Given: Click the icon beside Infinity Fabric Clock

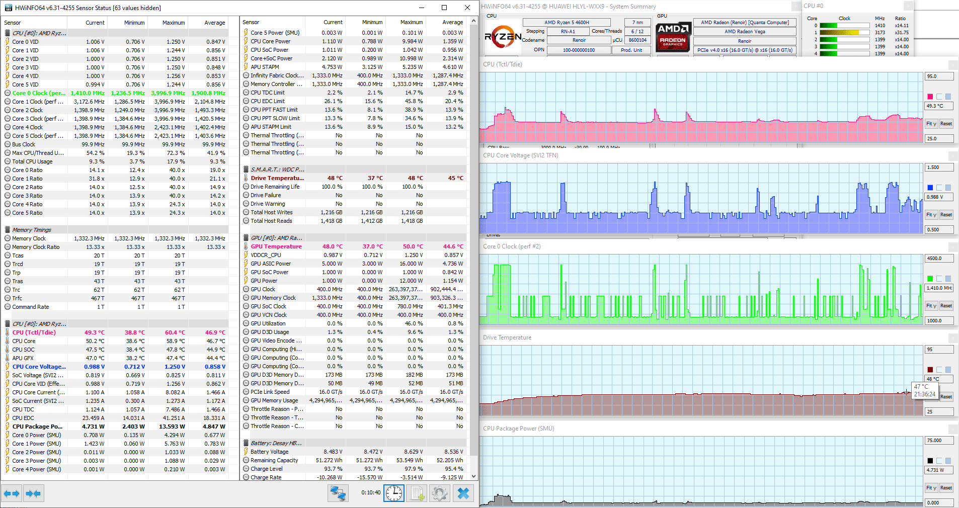Looking at the screenshot, I should 246,75.
